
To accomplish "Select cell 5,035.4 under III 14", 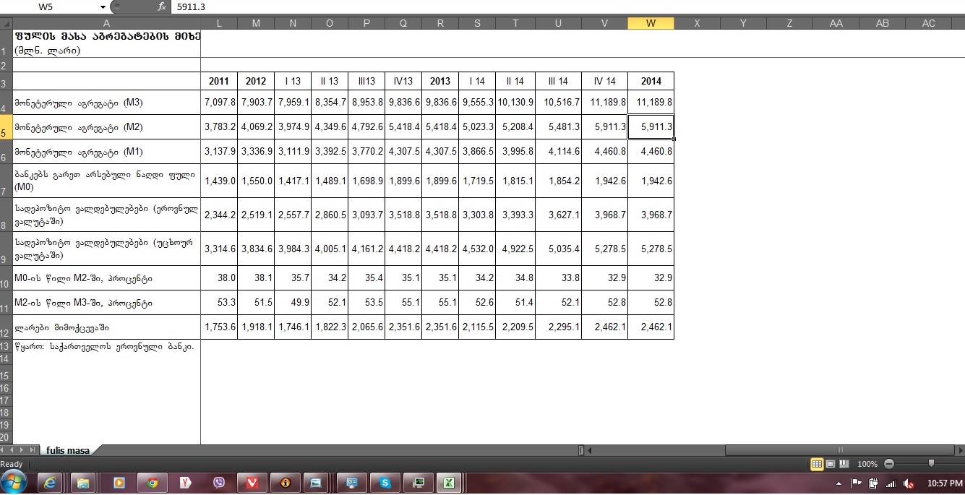I will 558,249.
